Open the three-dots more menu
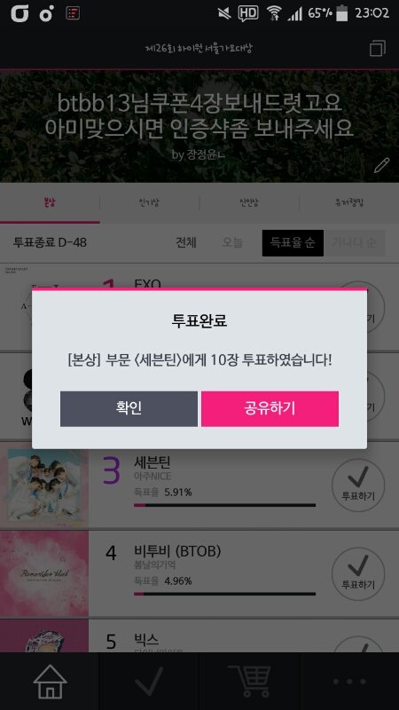 348,682
